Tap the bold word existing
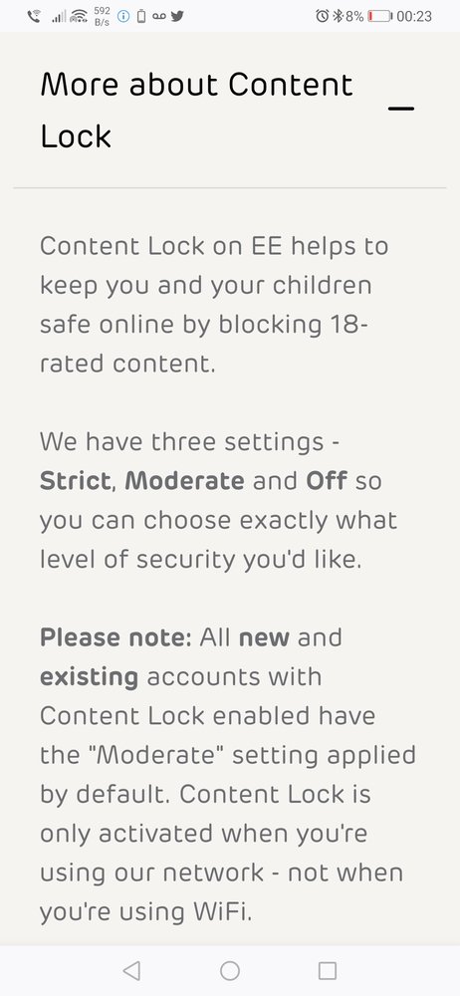Screen dimensions: 460x996 [89, 677]
